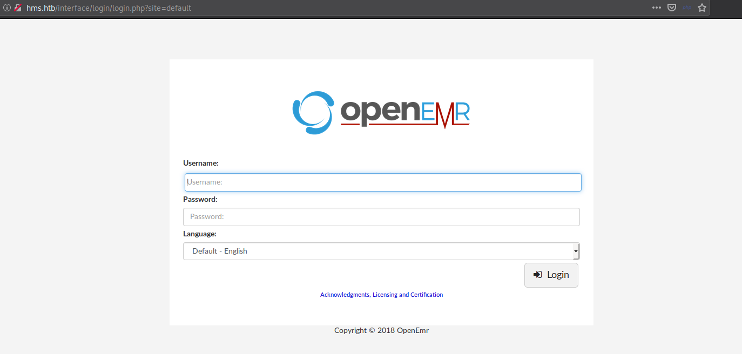Image resolution: width=742 pixels, height=354 pixels.
Task: Focus the Username input field
Action: [x=383, y=182]
